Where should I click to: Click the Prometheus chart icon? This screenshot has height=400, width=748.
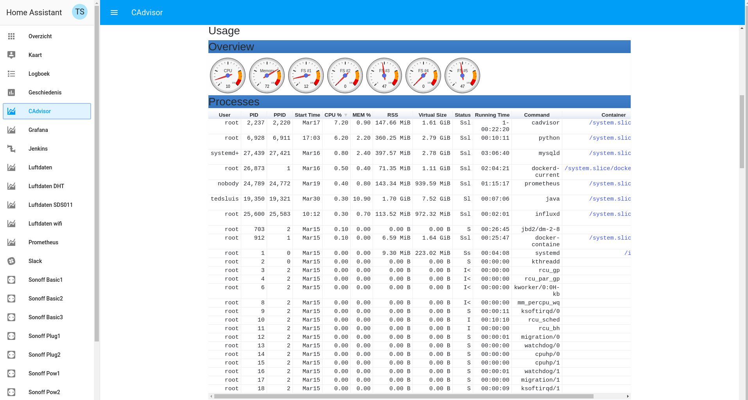pos(11,242)
